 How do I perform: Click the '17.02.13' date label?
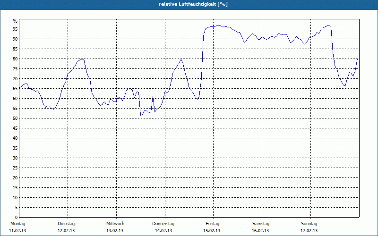point(309,231)
